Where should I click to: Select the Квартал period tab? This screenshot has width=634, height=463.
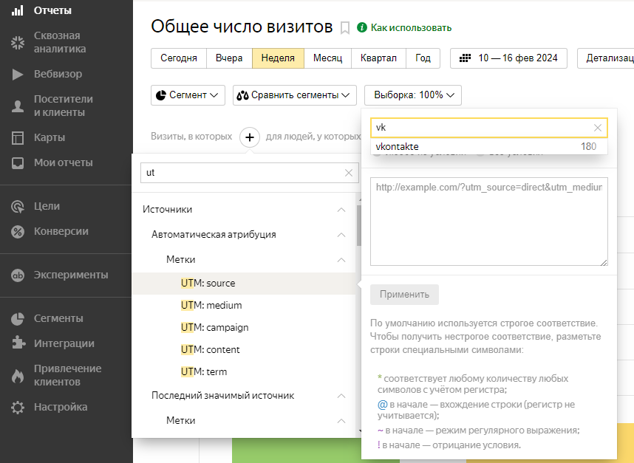click(378, 58)
